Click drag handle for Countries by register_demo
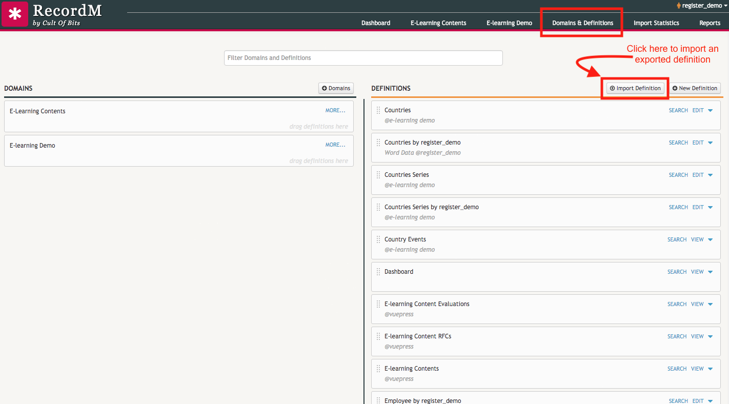Image resolution: width=729 pixels, height=404 pixels. click(378, 143)
